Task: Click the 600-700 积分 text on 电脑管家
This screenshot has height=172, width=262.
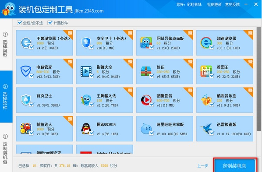Action: click(48, 72)
